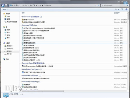This screenshot has height=98, width=130.
Task: Select 启用或禁用会话 cookie item
Action: [x=31, y=48]
